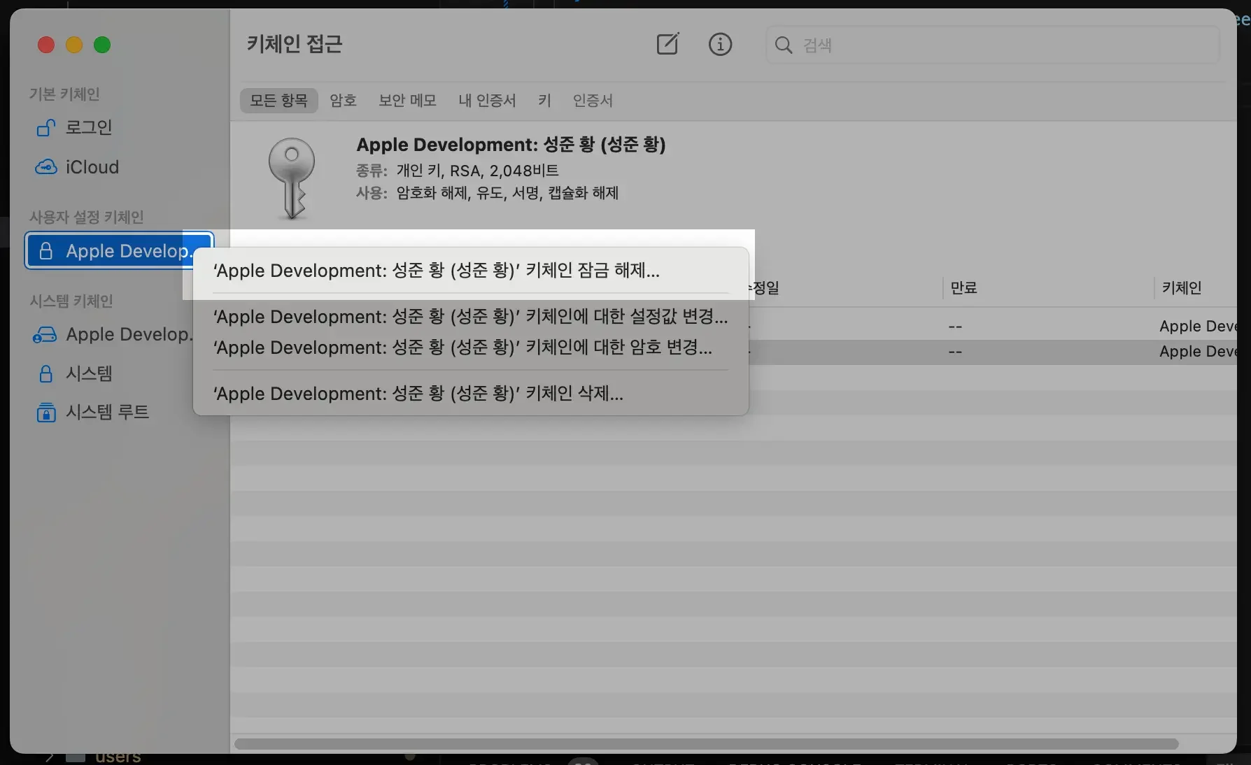Click the 시스템 padlock icon
Viewport: 1251px width, 765px height.
[45, 373]
